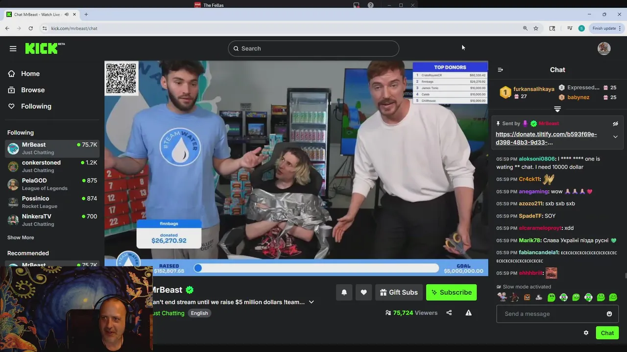Expand the pinned message chevron

coord(615,137)
